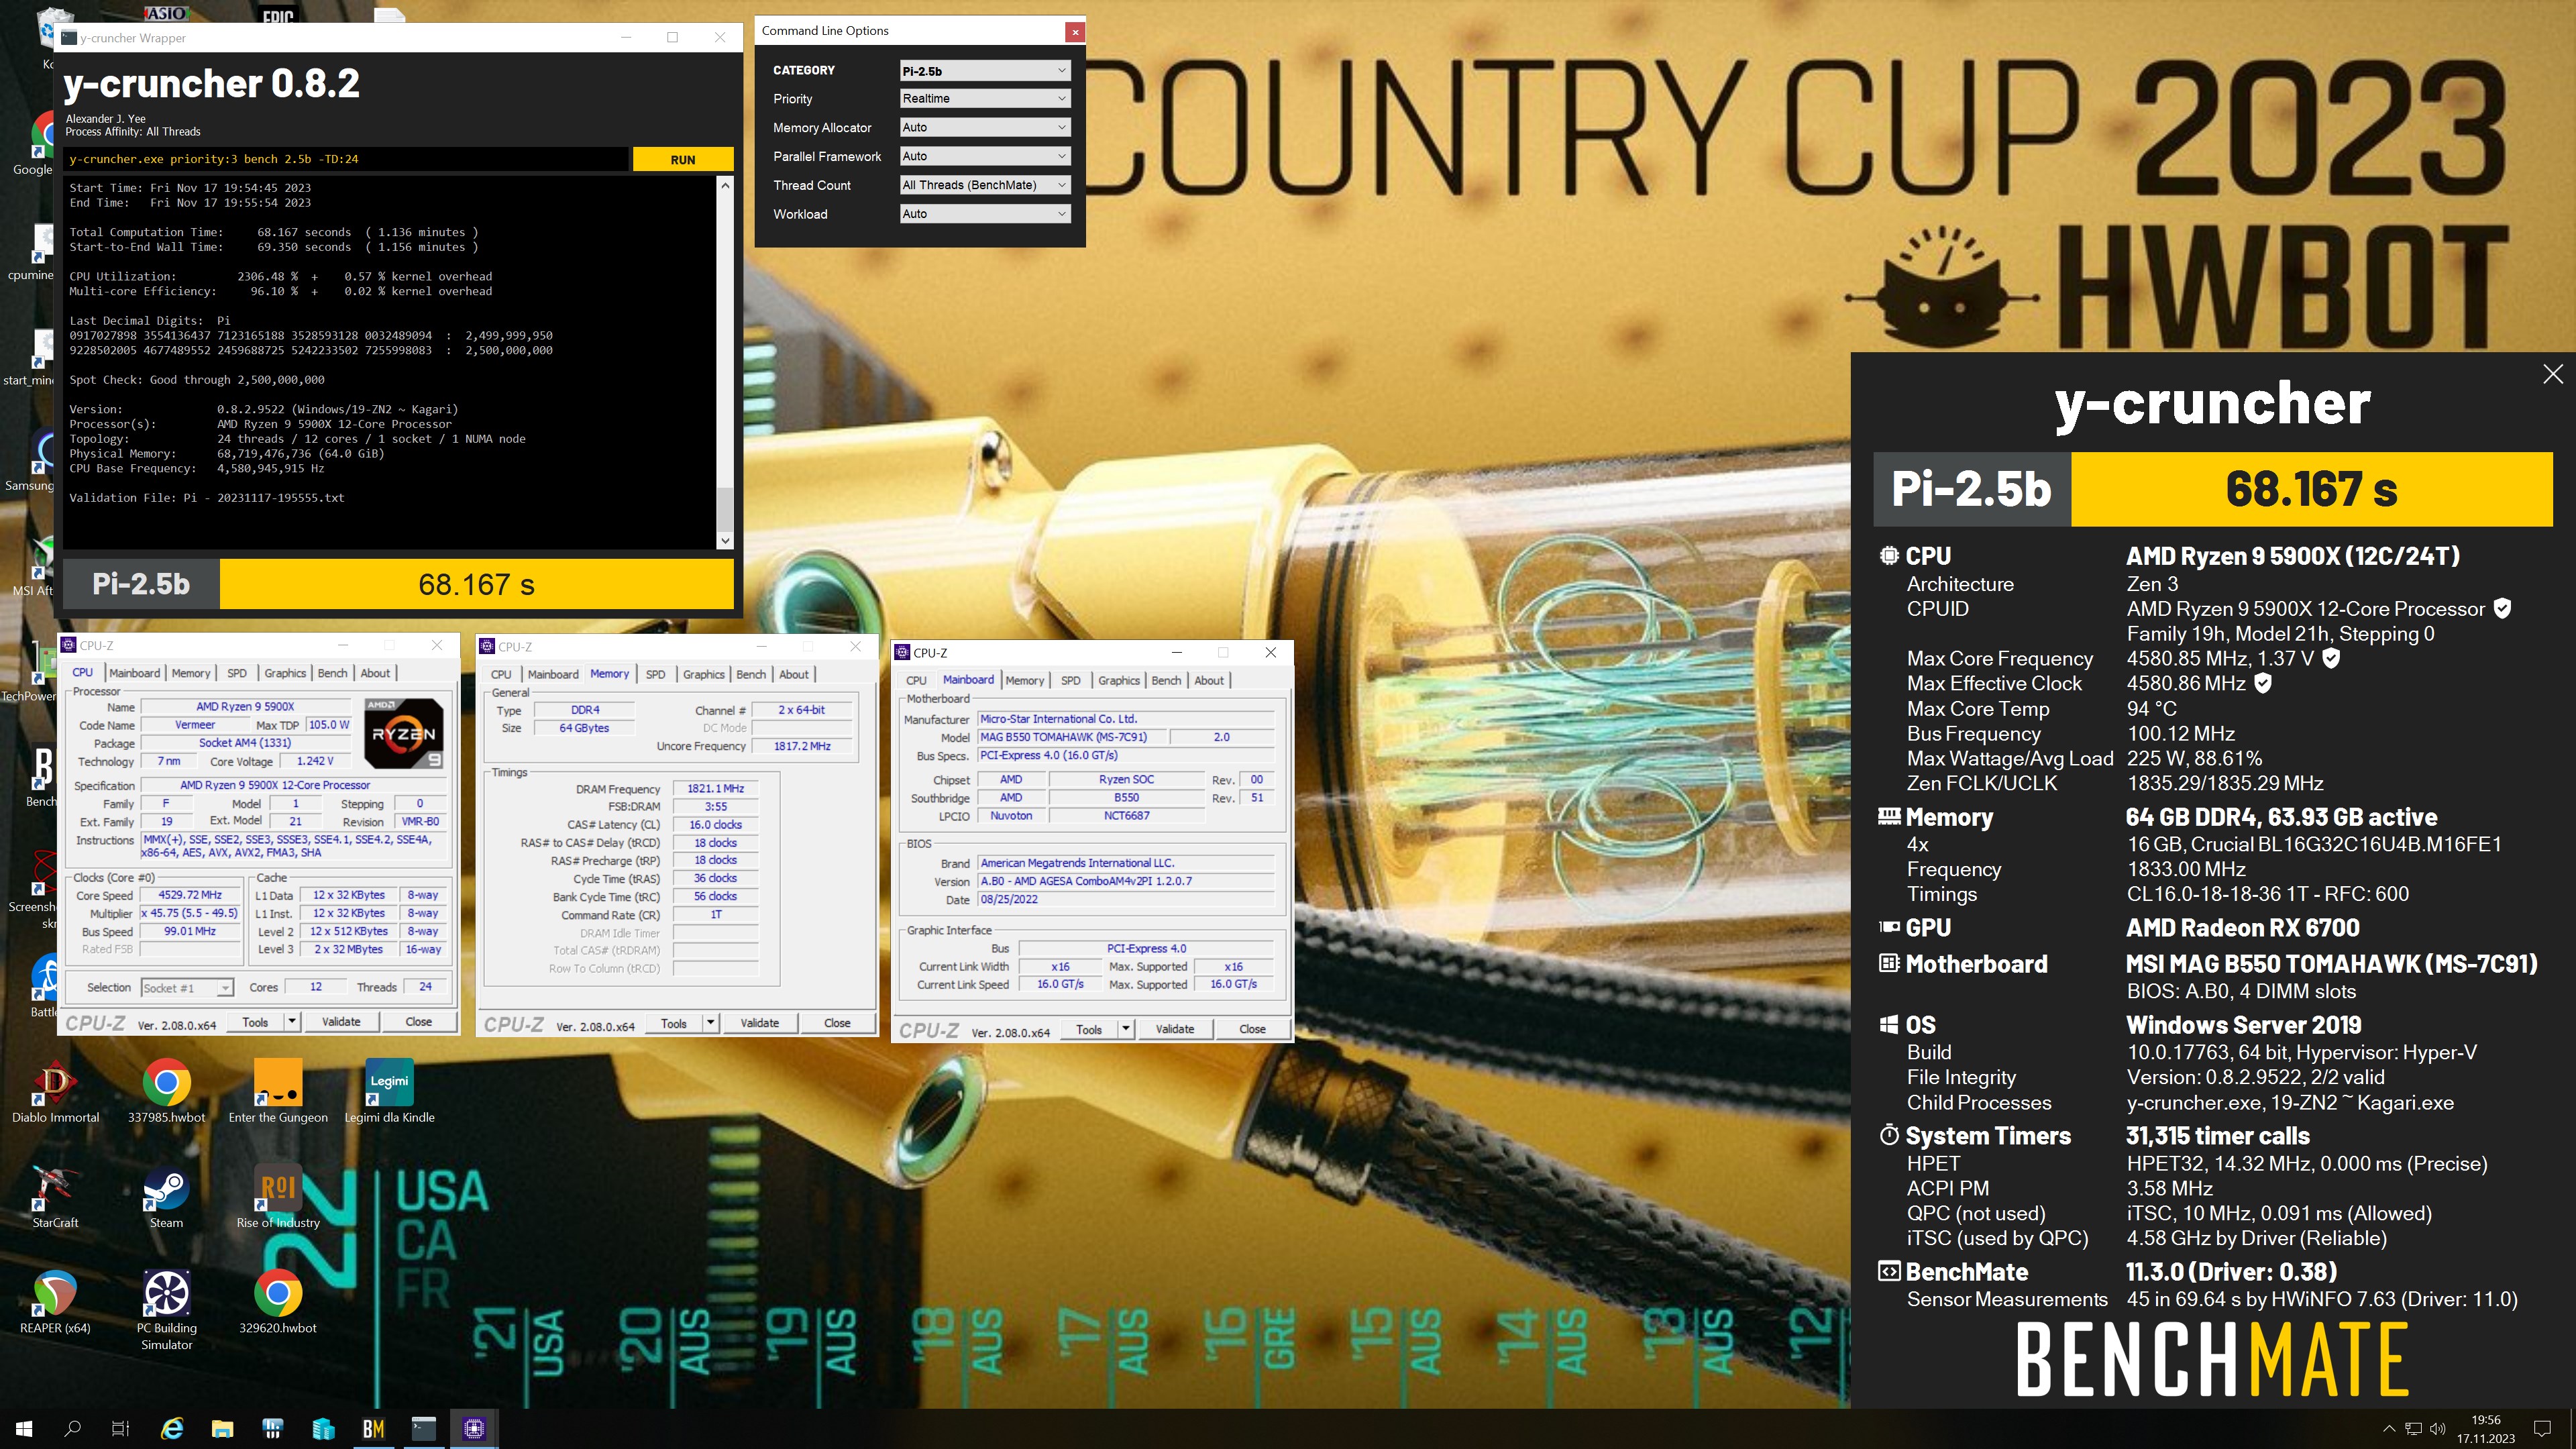This screenshot has width=2576, height=1449.
Task: Expand Tools arrow in CPU-Z Mainboard window
Action: (x=1126, y=1029)
